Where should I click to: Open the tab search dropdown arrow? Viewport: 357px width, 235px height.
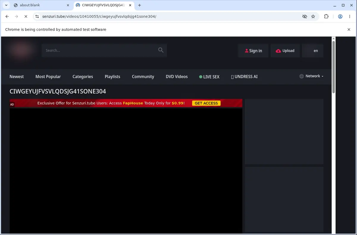click(x=6, y=5)
